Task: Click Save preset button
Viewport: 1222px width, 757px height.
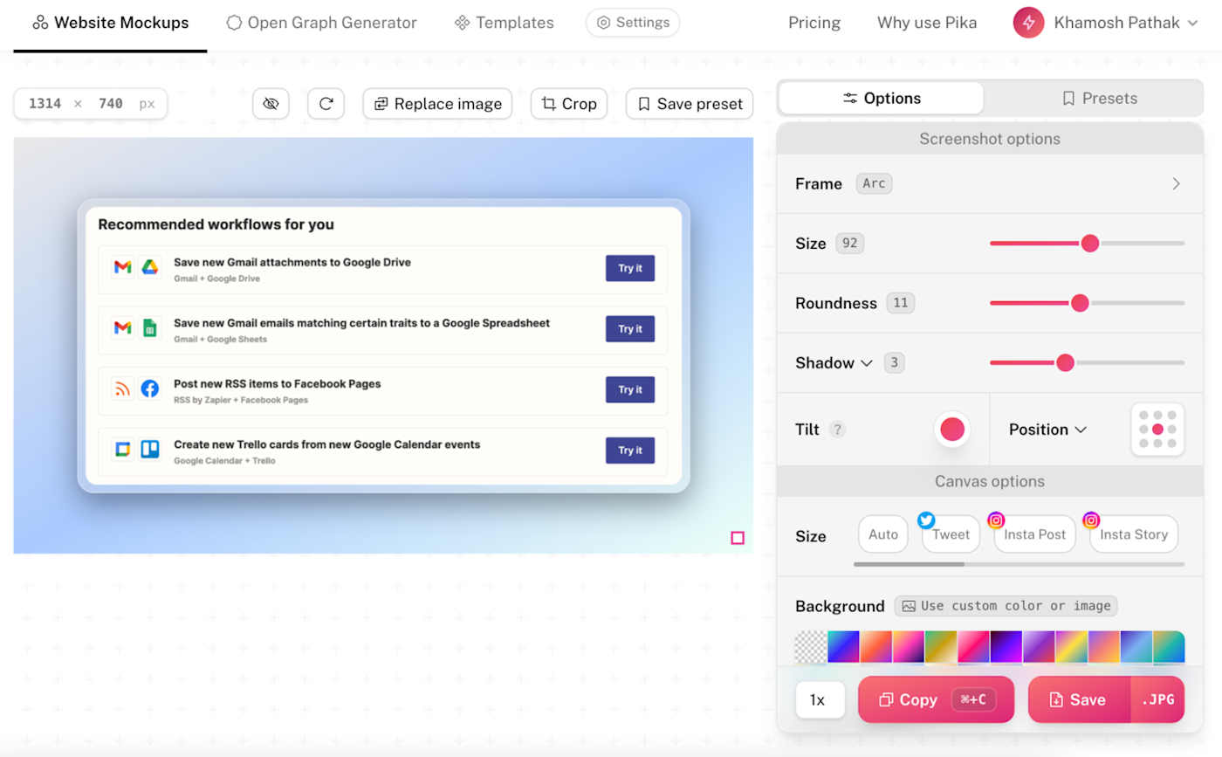Action: pos(690,104)
